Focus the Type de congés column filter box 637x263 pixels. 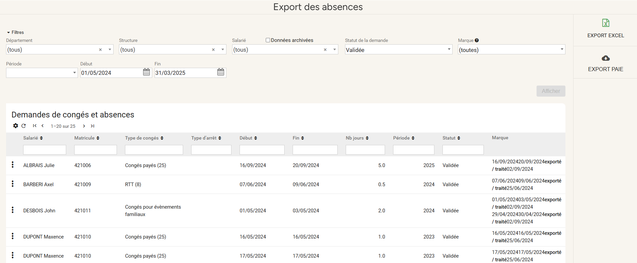coord(154,150)
